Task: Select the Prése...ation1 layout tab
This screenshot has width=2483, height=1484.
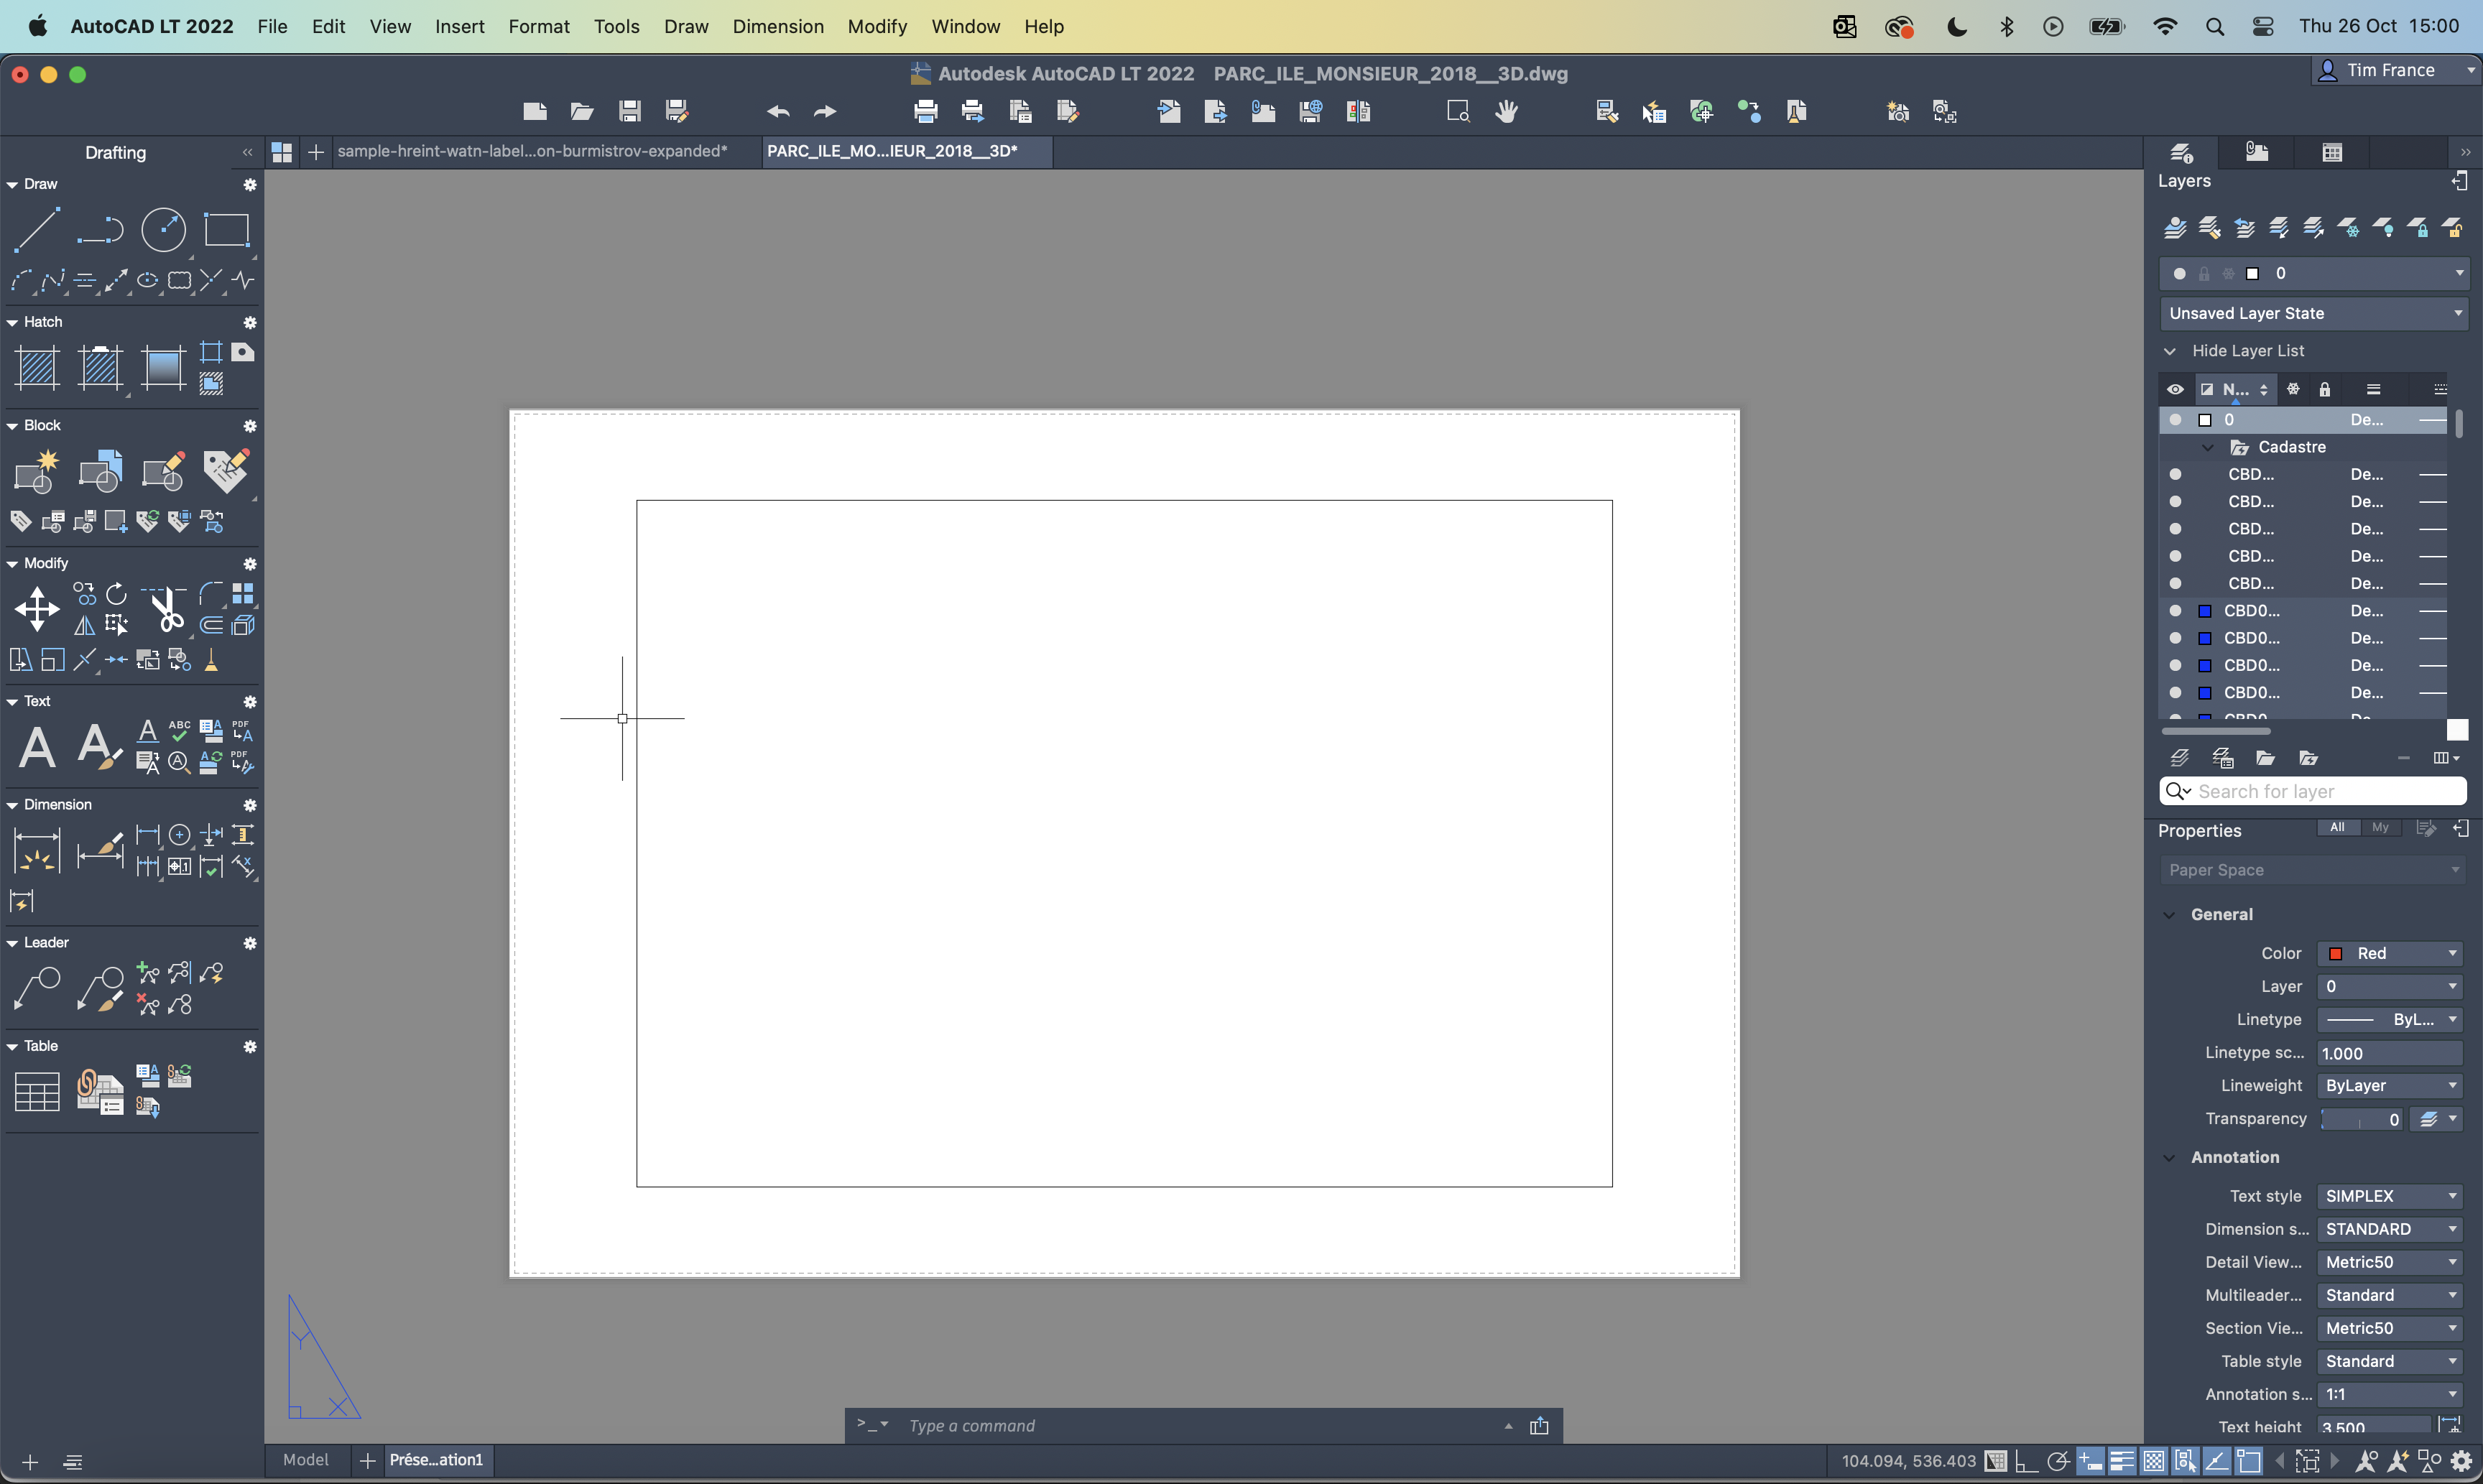Action: [436, 1460]
